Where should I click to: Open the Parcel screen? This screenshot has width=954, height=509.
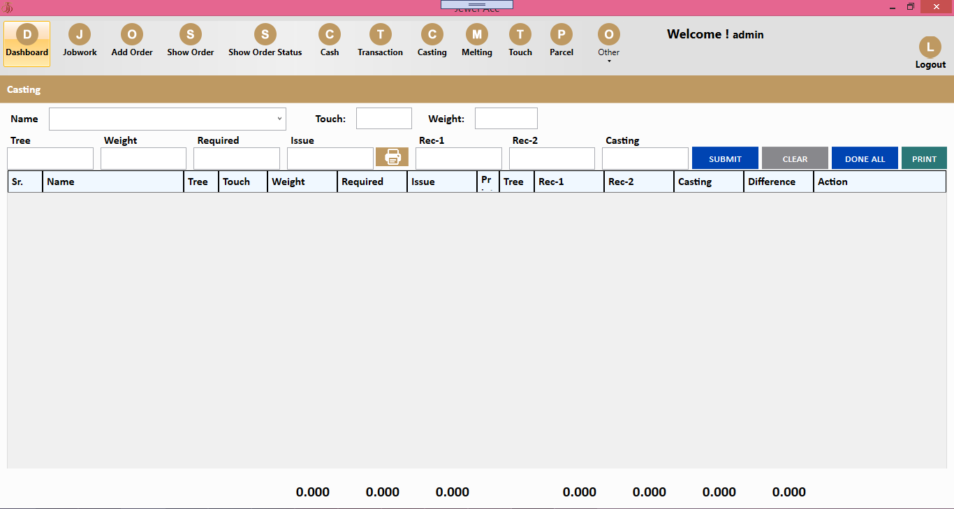[x=561, y=42]
